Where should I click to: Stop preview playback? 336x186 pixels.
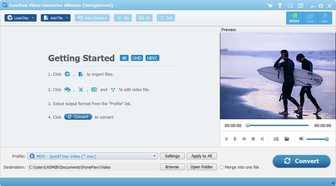pos(253,139)
